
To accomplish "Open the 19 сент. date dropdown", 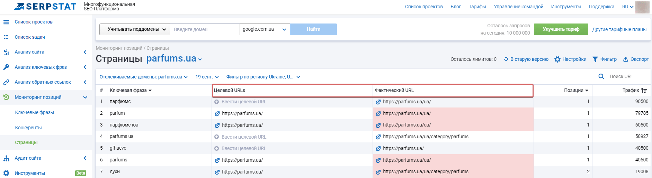I will coord(207,77).
